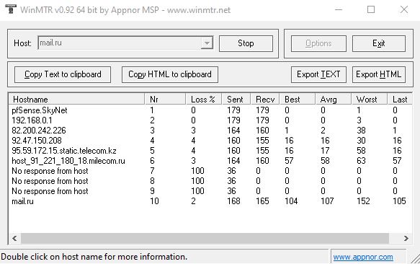Image resolution: width=420 pixels, height=264 pixels.
Task: Click worst value 152 for mail.ru
Action: click(363, 201)
